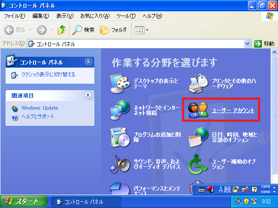The height and width of the screenshot is (208, 278).
Task: Open the お気に入り(A) menu
Action: click(x=95, y=16)
